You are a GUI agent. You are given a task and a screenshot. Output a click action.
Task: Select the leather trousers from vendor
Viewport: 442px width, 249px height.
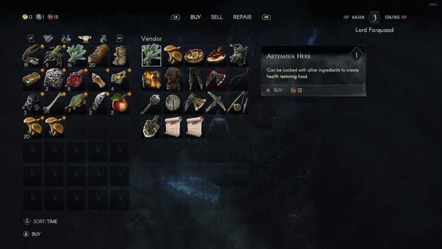(x=194, y=79)
